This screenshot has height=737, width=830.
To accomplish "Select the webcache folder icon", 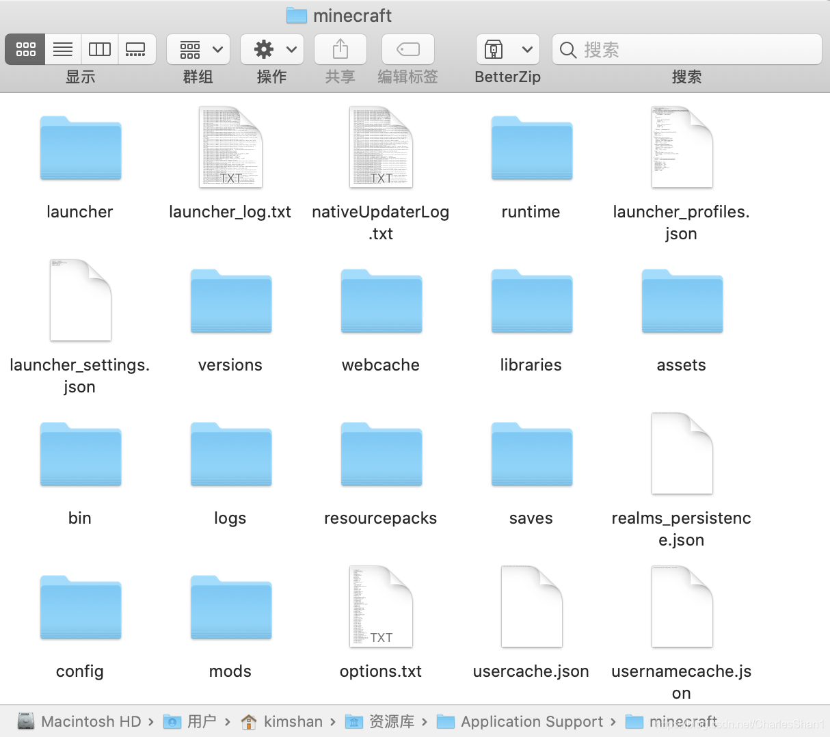I will pos(381,301).
